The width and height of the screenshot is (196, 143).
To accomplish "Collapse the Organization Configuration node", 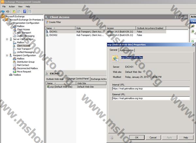I will click(7, 23).
